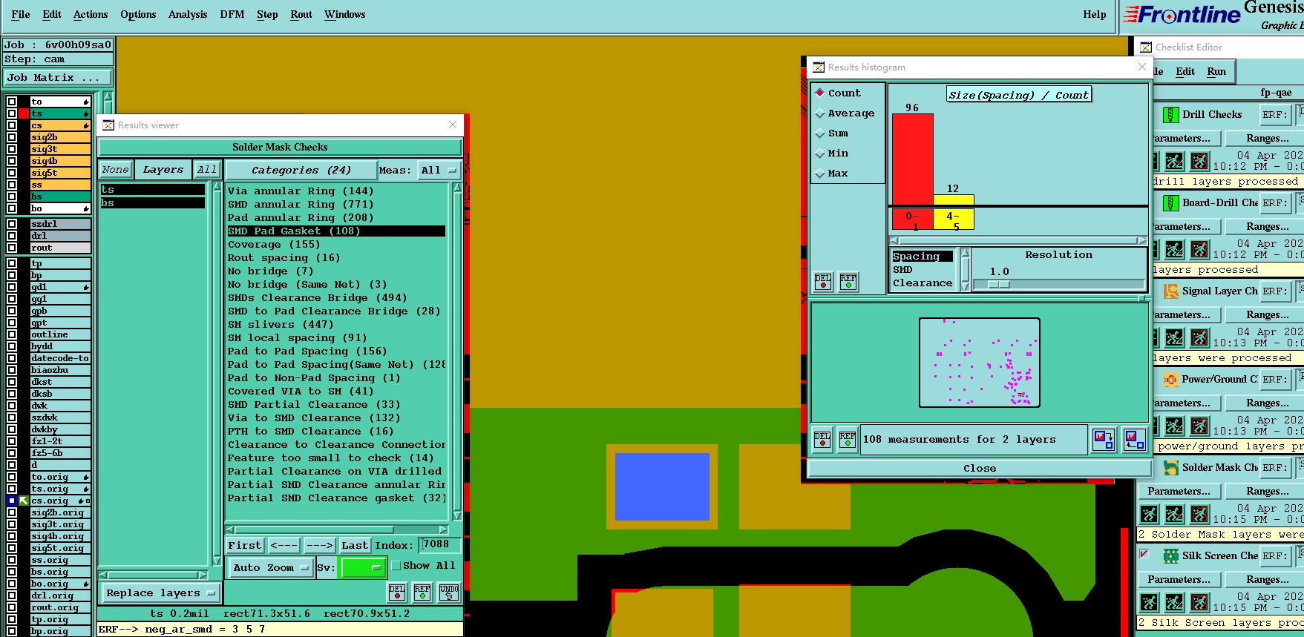
Task: Click yellow 4-5 histogram range swatch
Action: 953,220
